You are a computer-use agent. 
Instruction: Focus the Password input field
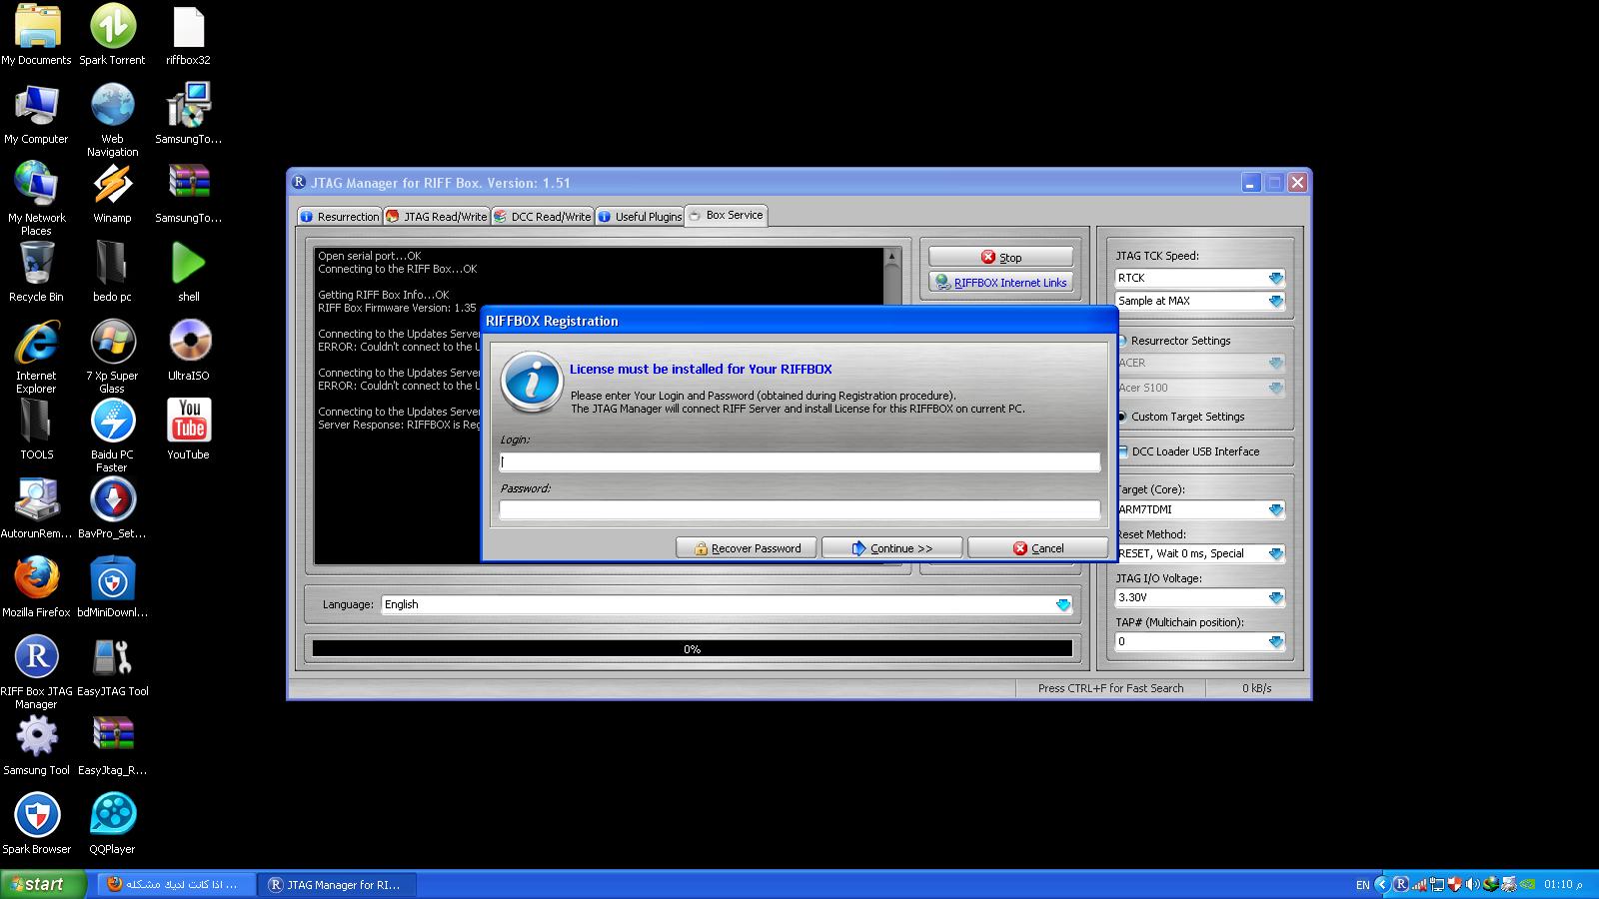799,510
